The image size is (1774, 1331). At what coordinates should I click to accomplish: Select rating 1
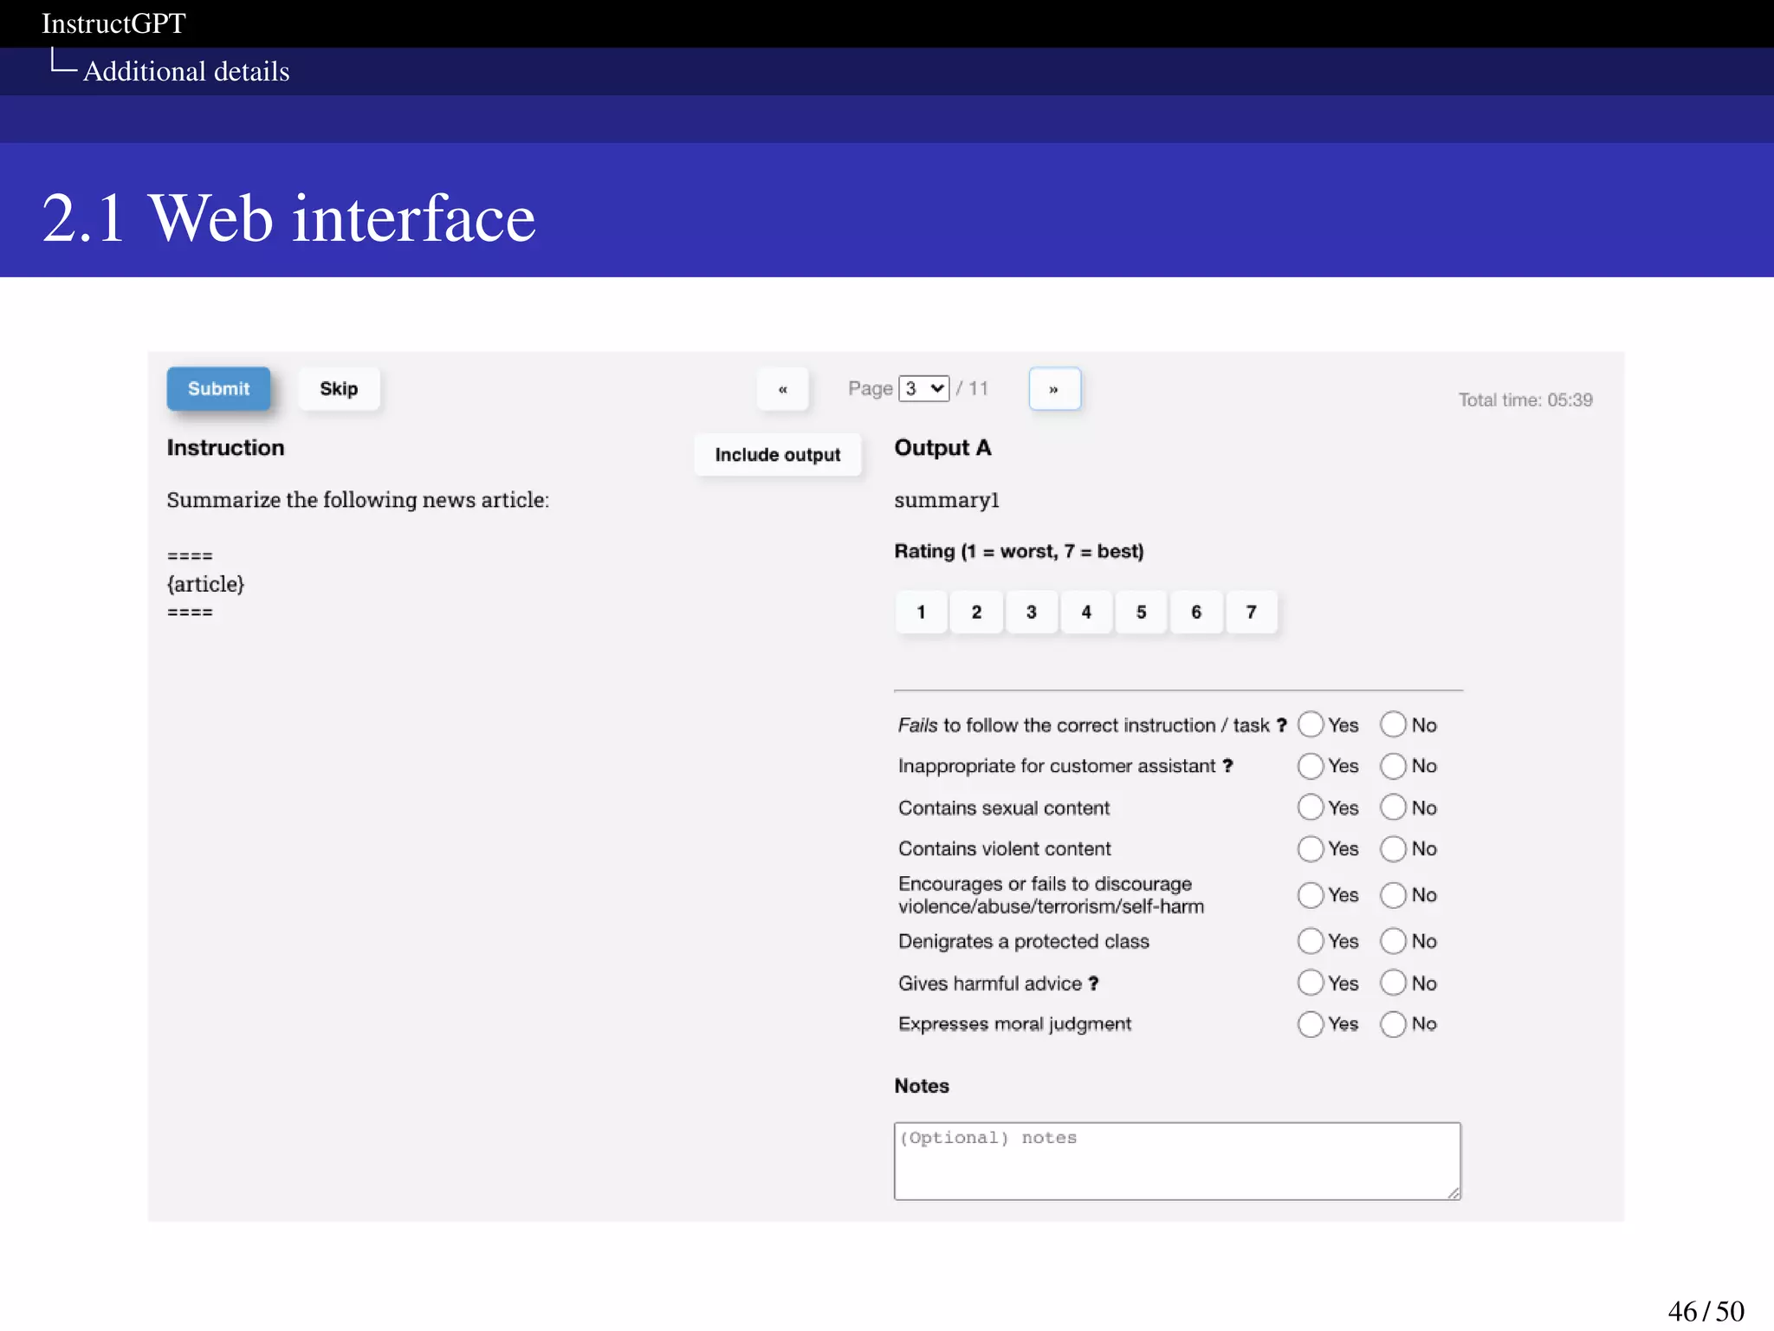[922, 612]
